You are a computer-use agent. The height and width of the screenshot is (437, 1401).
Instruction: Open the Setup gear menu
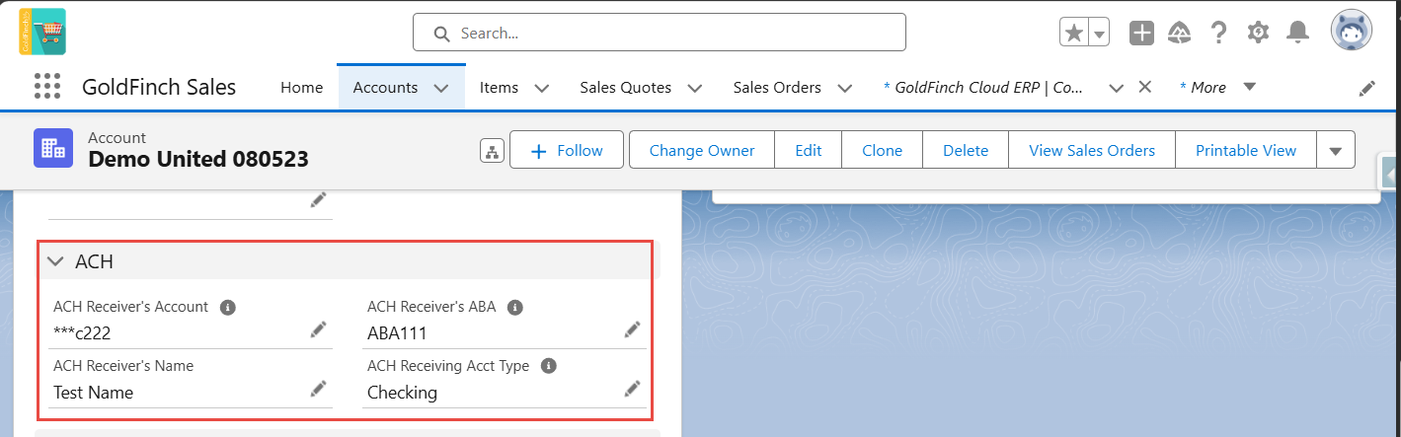point(1258,33)
